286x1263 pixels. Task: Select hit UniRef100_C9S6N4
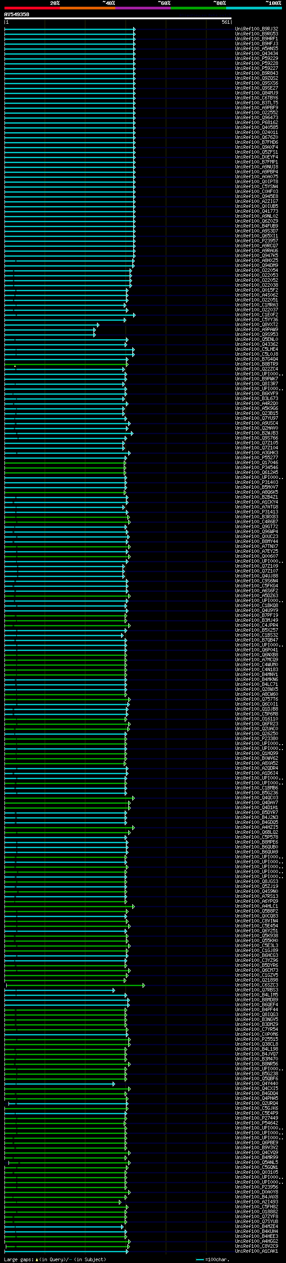pos(257,581)
